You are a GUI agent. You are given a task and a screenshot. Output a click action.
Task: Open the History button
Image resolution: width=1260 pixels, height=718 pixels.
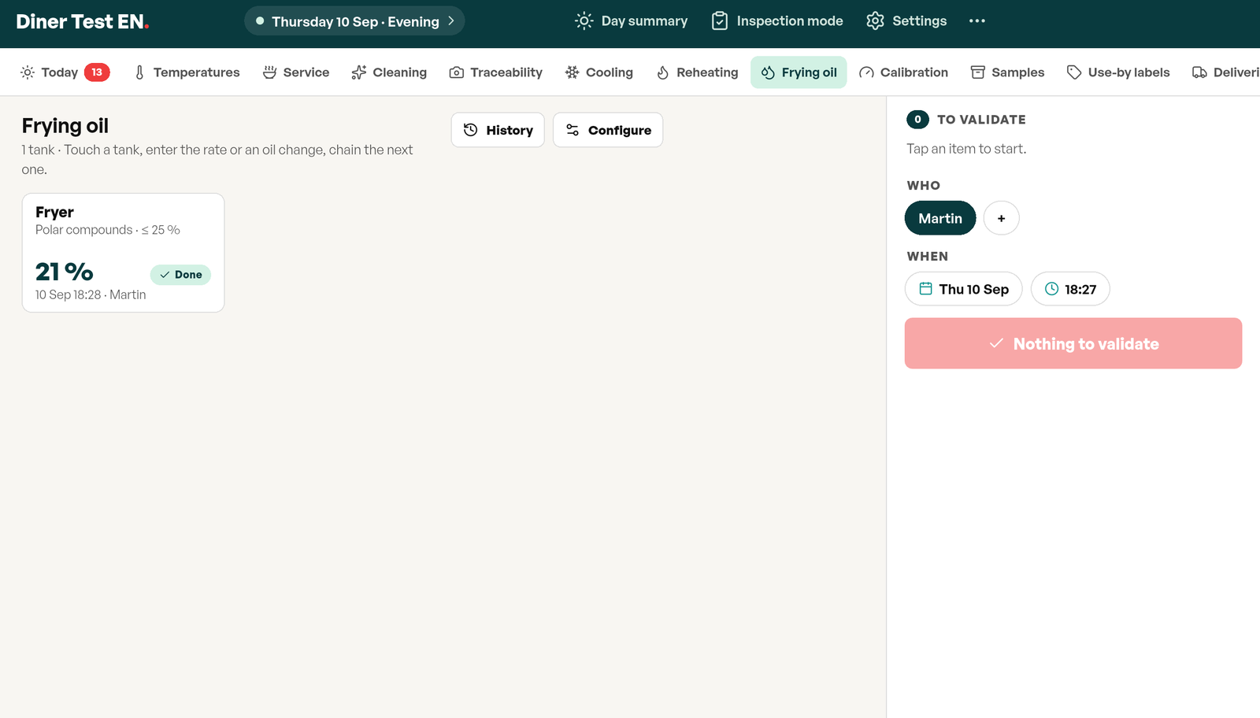pos(498,130)
